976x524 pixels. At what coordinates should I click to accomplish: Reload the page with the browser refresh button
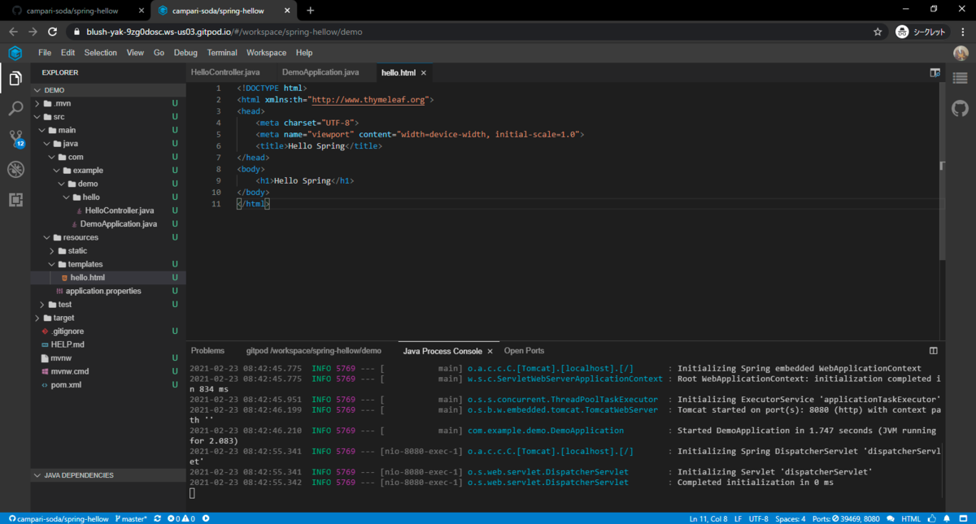53,32
